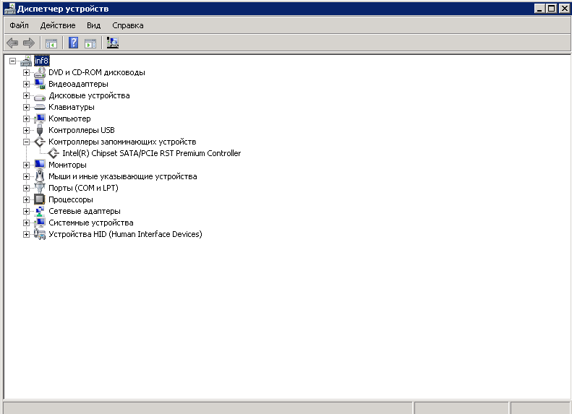
Task: Select Контроллеры запоминающих устройств label
Action: 122,142
